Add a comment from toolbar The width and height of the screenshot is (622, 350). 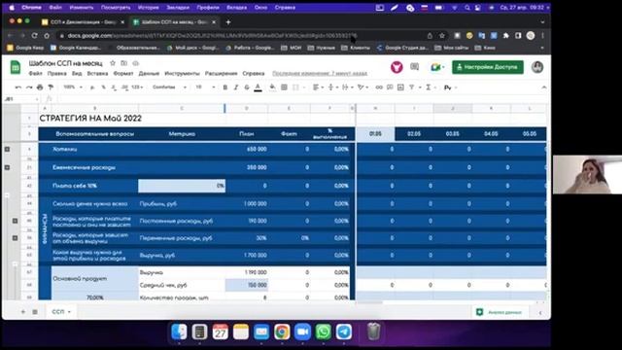tap(390, 87)
